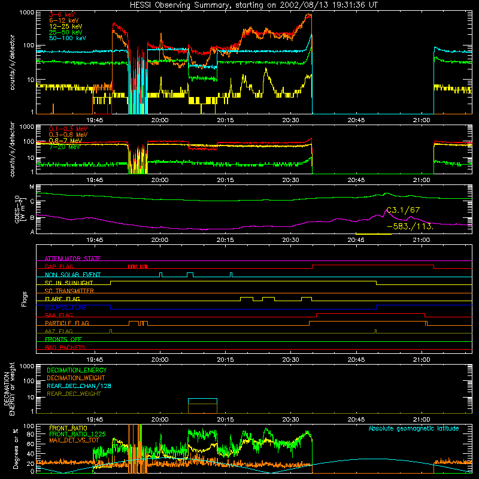Click the DECIMATION ENERGY or weight axis title
The image size is (479, 479).
pos(9,389)
